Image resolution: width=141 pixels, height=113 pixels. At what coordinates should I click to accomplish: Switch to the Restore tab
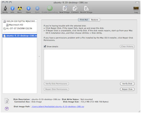point(95,20)
